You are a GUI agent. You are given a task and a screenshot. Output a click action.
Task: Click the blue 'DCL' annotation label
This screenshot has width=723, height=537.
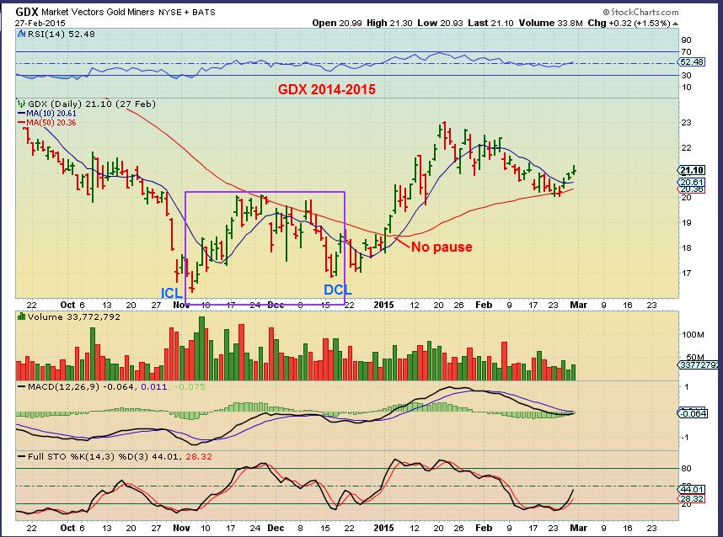coord(338,290)
